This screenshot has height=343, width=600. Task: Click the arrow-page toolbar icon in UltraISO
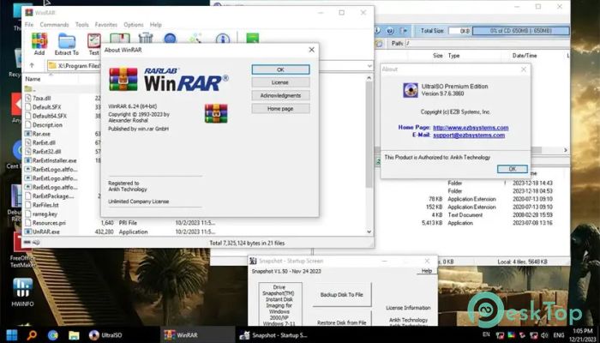pyautogui.click(x=403, y=31)
